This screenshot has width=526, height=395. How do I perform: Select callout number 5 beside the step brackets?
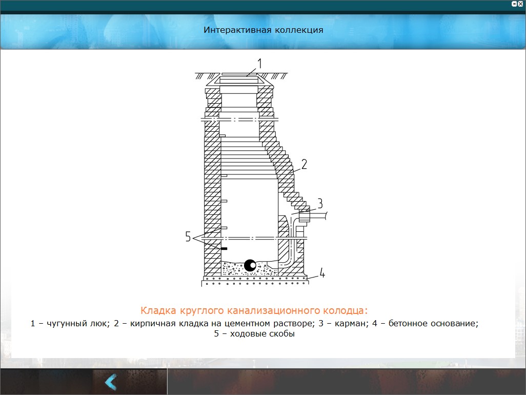coord(188,236)
